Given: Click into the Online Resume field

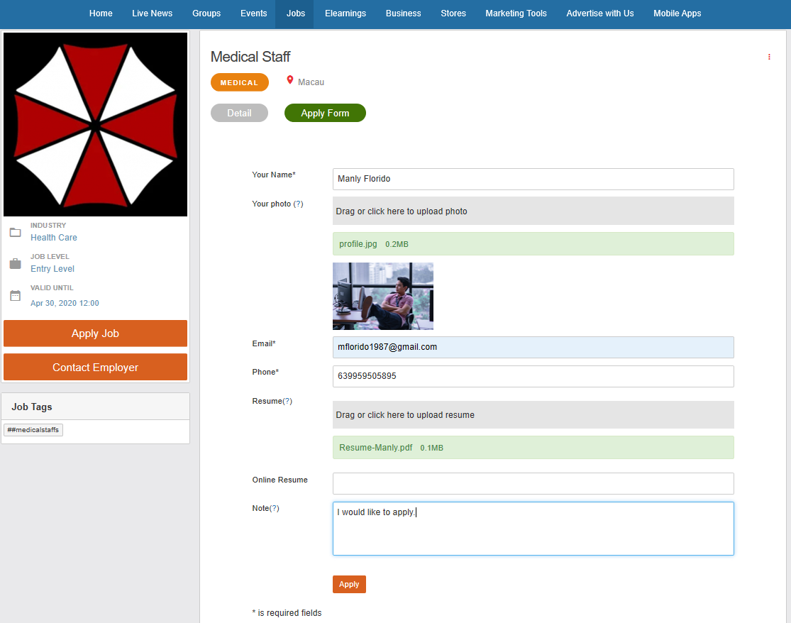Looking at the screenshot, I should tap(533, 483).
